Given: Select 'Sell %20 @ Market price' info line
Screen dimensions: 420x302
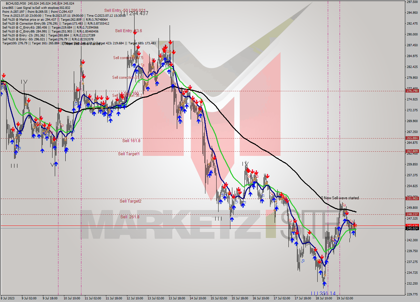Looking at the screenshot, I should 55,19.
